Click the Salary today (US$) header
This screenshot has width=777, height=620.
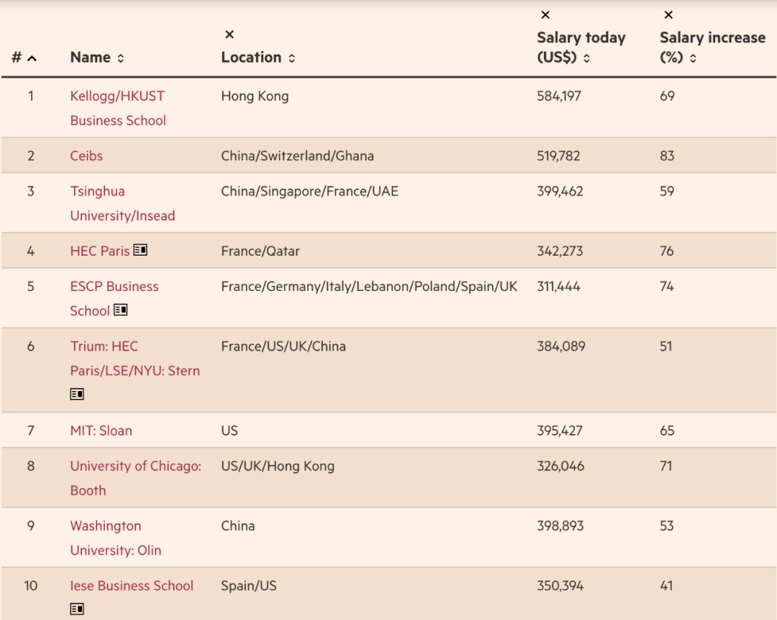tap(581, 48)
